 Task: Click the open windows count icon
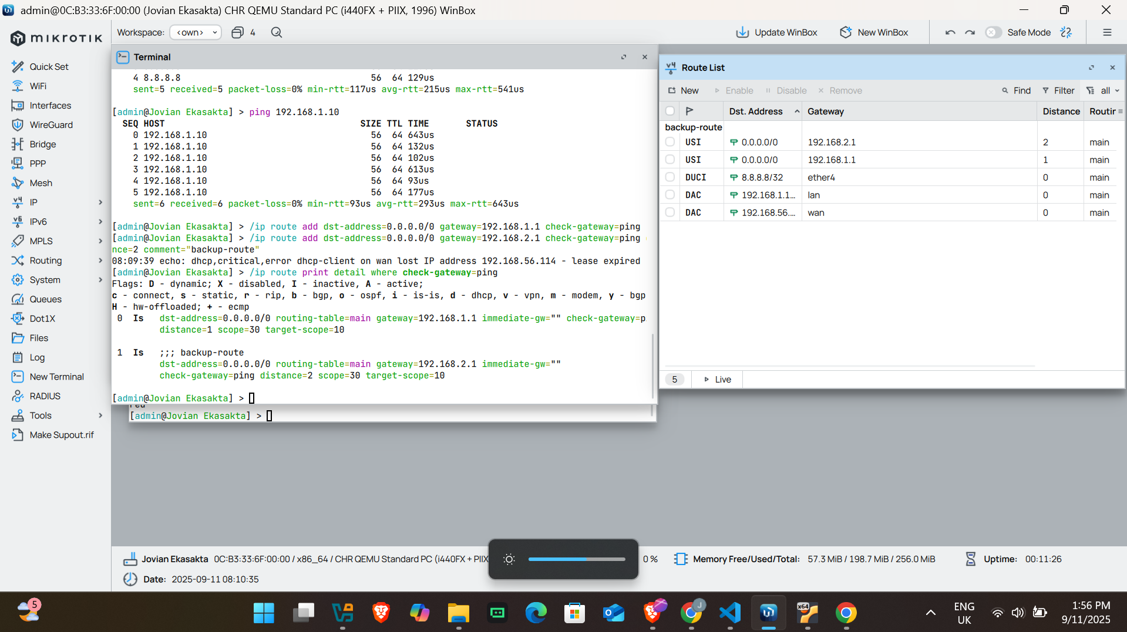[237, 32]
